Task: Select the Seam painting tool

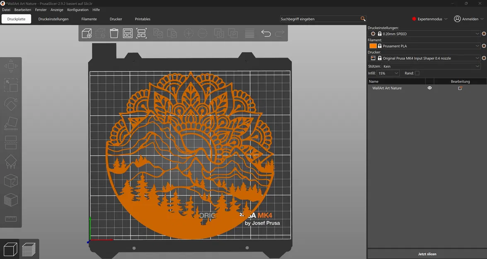Action: tap(11, 181)
